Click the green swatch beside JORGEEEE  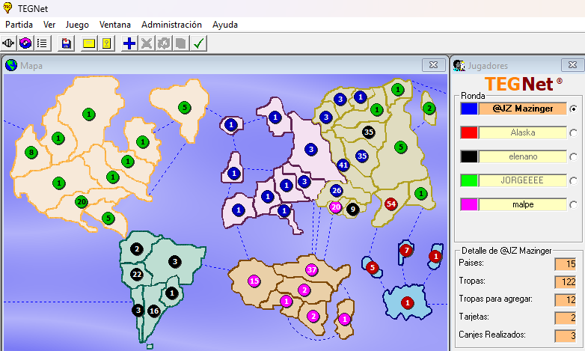point(469,180)
